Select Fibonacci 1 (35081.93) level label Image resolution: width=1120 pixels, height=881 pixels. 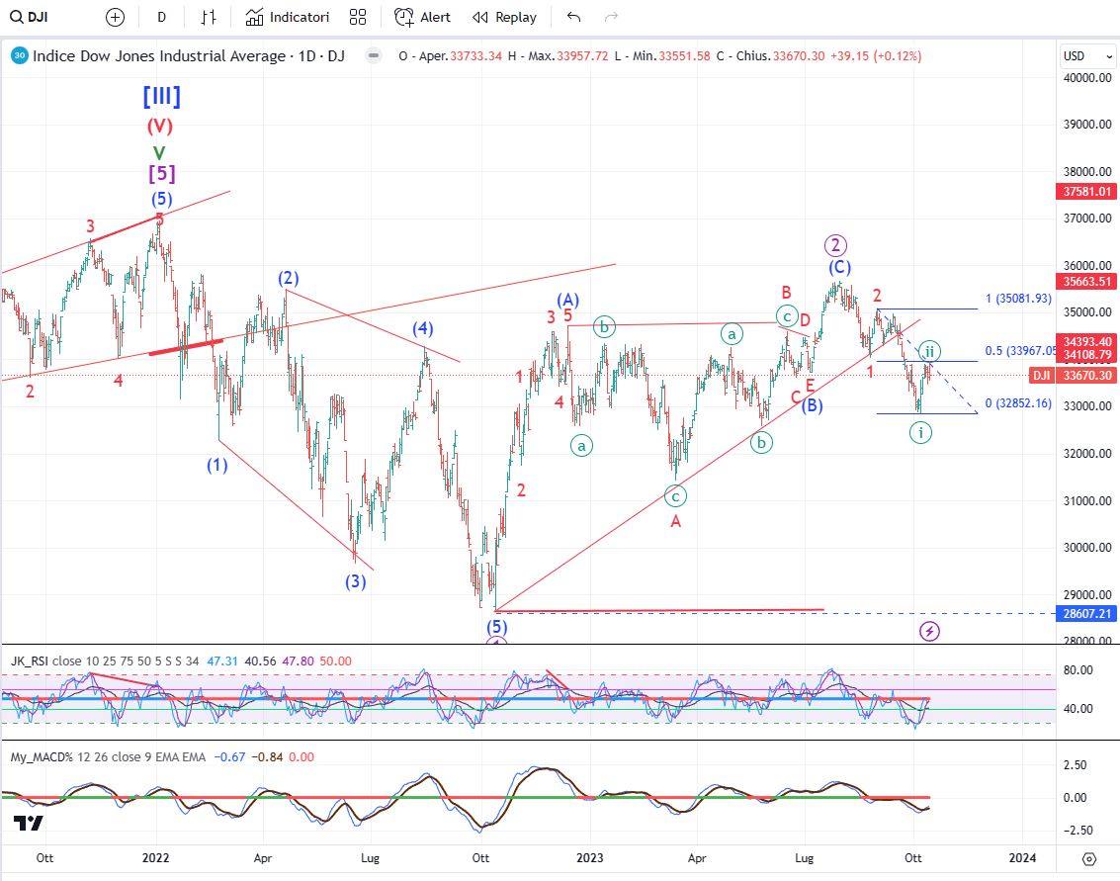tap(1018, 299)
